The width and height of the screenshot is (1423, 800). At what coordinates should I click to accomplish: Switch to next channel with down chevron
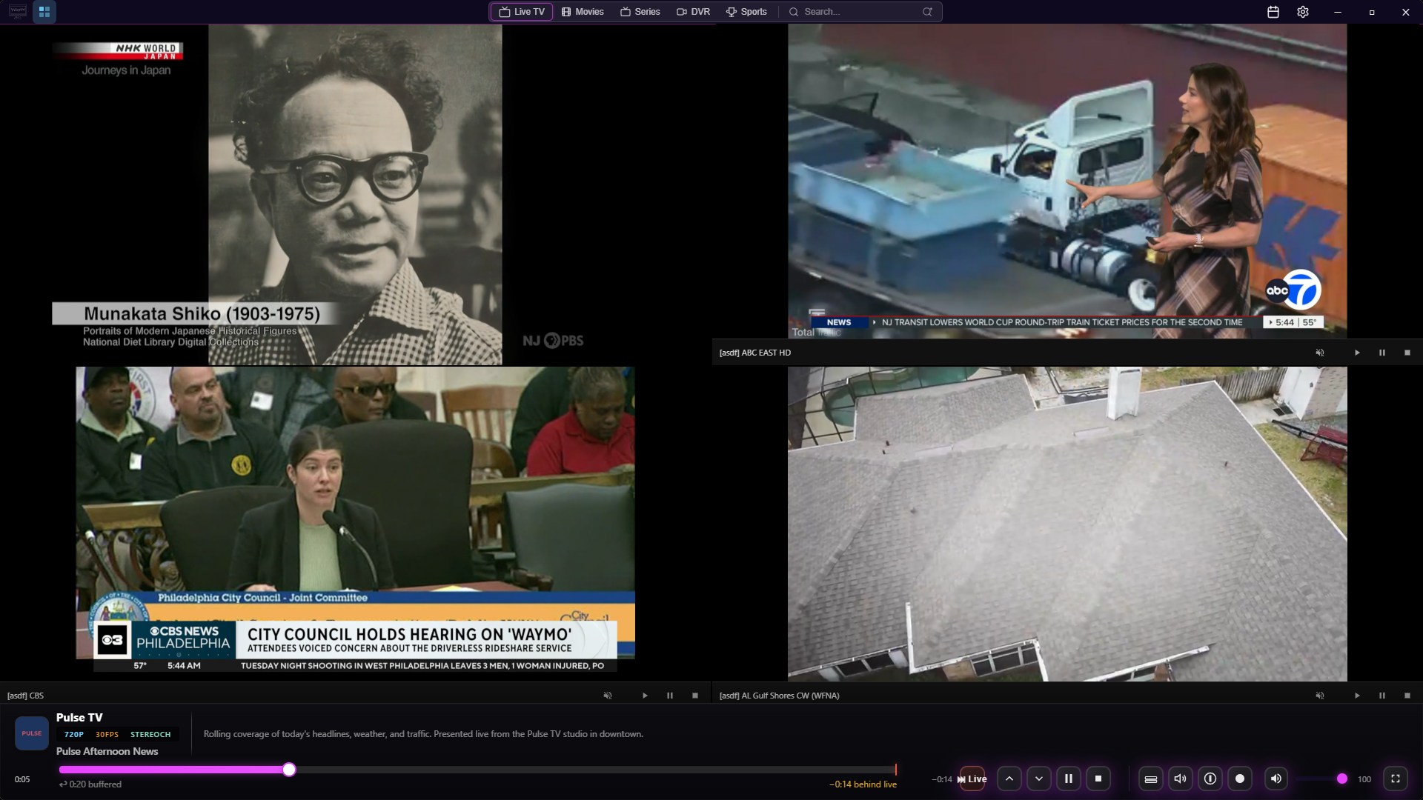[1039, 779]
